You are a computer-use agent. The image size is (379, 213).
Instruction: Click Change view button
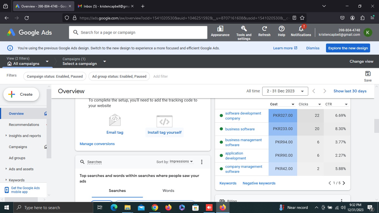pyautogui.click(x=361, y=61)
